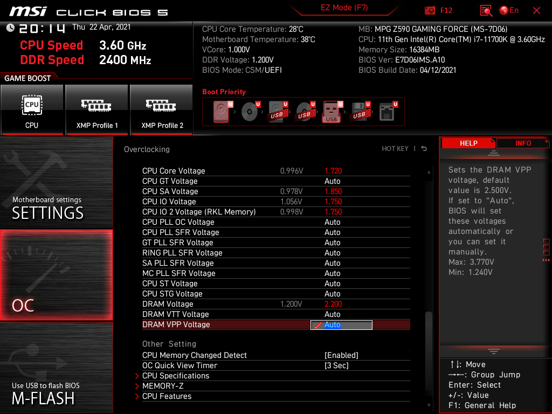552x414 pixels.
Task: Click the scroll up arrow of the settings list
Action: click(429, 172)
